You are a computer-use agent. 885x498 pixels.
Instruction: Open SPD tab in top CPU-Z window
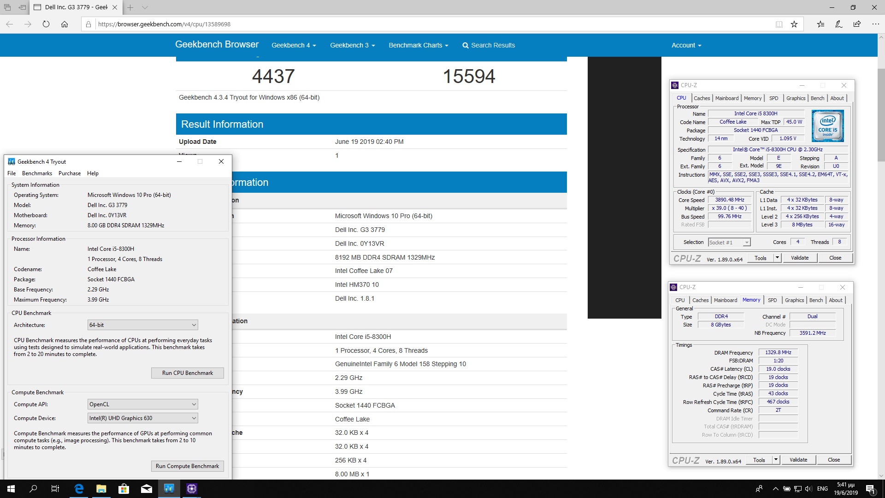point(774,98)
